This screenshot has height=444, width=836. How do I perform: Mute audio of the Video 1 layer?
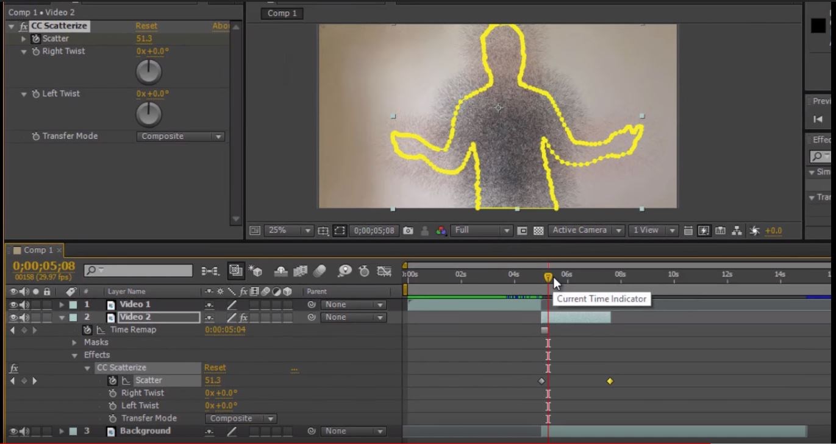[x=24, y=305]
